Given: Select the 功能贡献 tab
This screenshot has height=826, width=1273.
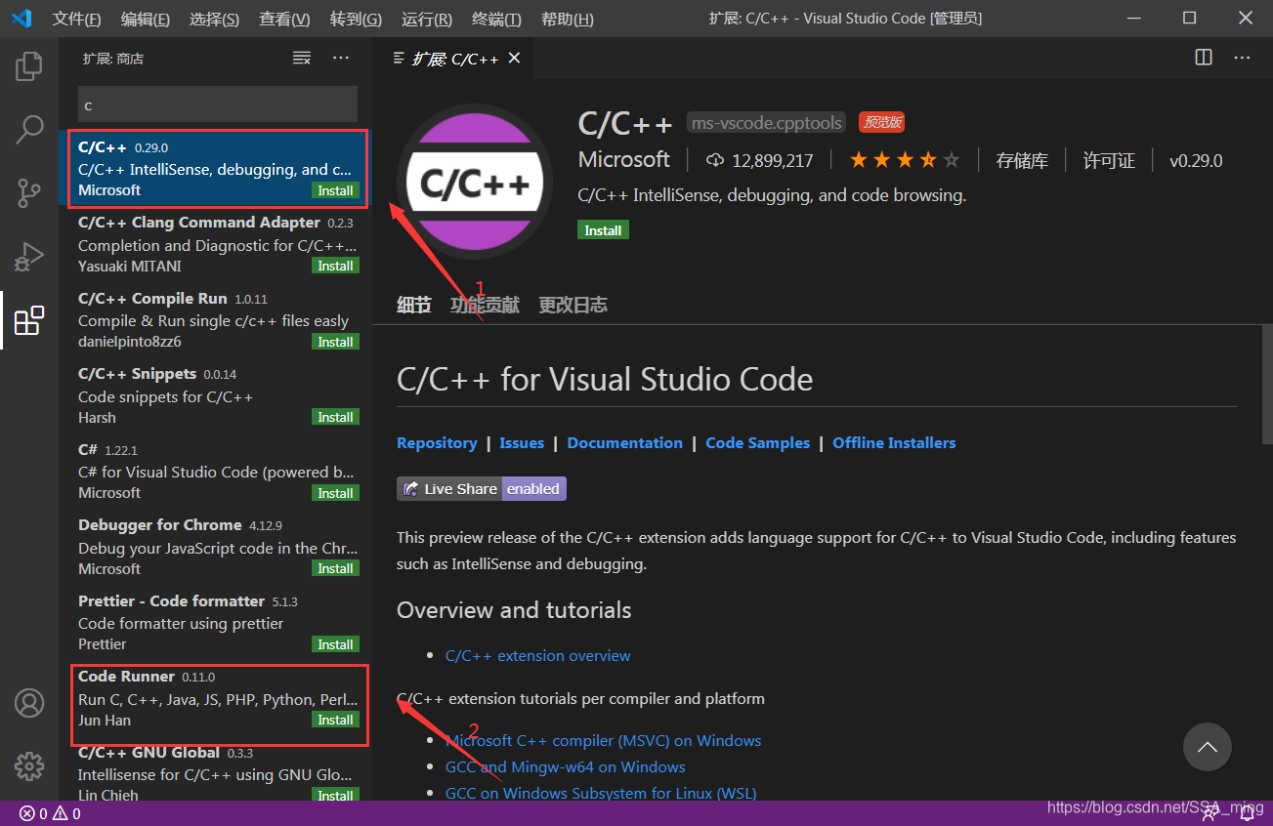Looking at the screenshot, I should (x=486, y=305).
